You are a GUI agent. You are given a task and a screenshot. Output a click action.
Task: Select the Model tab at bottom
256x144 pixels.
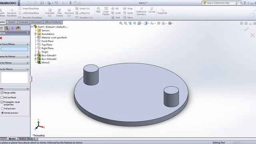12,139
